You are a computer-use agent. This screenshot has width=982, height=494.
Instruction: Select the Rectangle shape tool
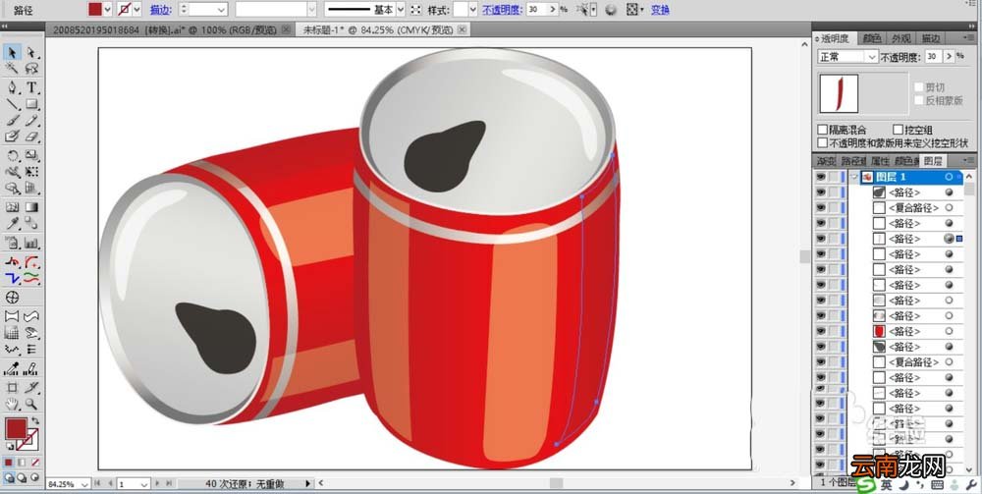click(x=31, y=104)
